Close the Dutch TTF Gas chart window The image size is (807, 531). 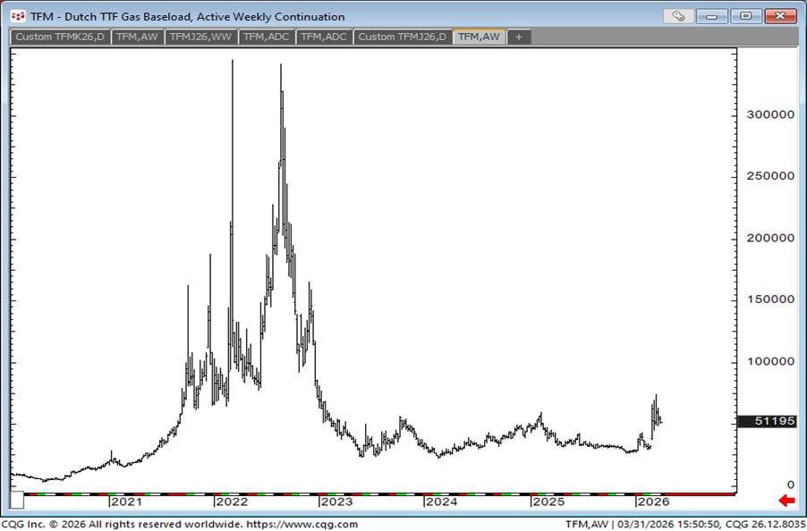coord(779,16)
